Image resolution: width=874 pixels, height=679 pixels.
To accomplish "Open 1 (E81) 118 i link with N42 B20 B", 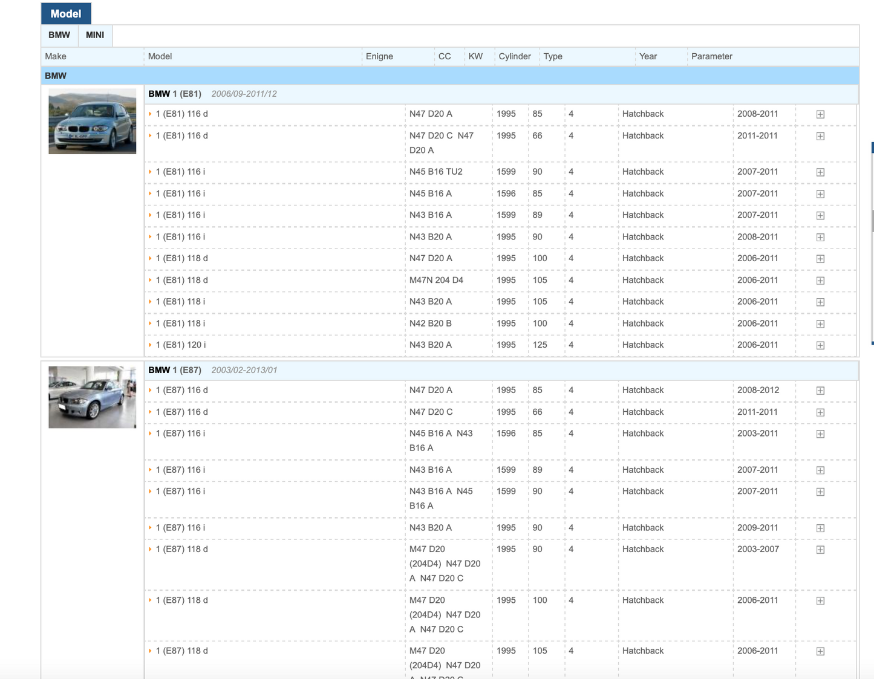I will point(181,323).
